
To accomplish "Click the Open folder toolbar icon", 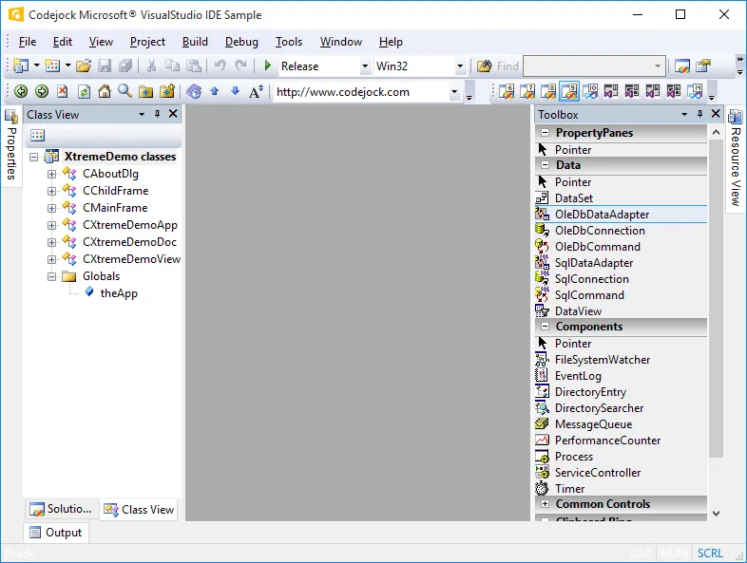I will pos(84,66).
